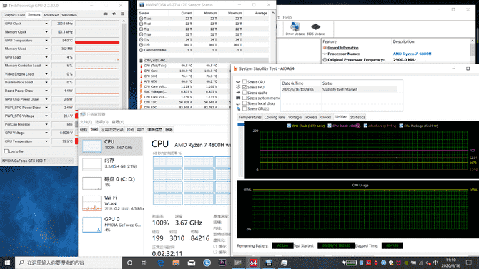
Task: Click GPU-Z refresh sensors icon
Action: 114,14
